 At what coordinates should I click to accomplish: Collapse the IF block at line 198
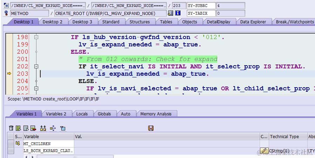pyautogui.click(x=36, y=37)
